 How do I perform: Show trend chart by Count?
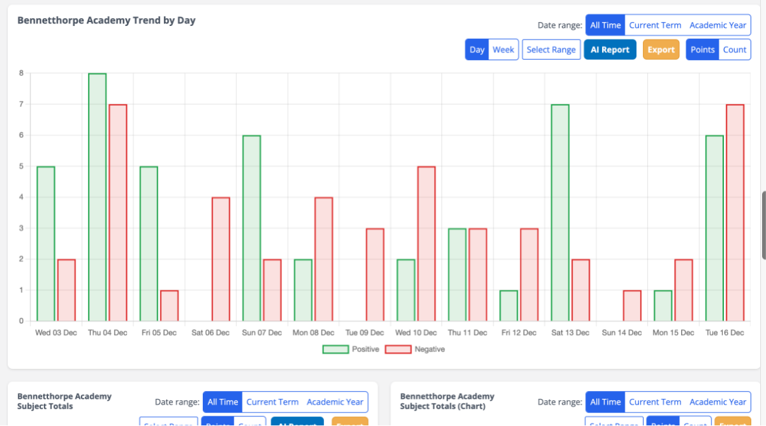tap(734, 50)
